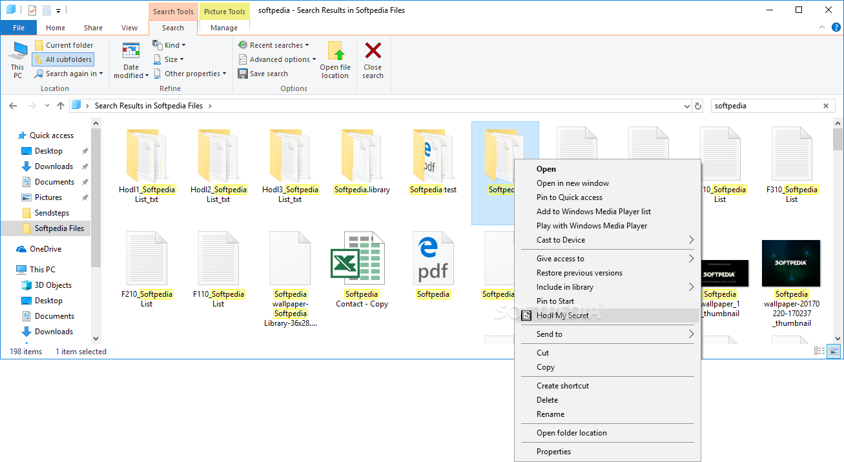Switch to the Home ribbon tab
Viewport: 844px width, 462px height.
pos(56,28)
